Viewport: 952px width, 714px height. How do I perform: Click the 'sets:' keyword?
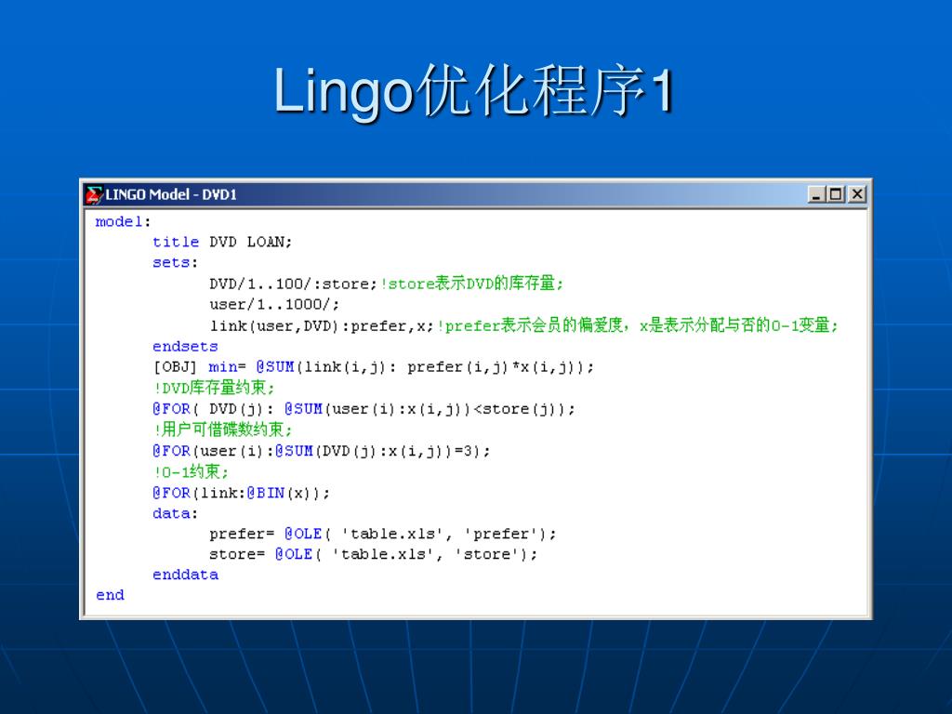(175, 263)
